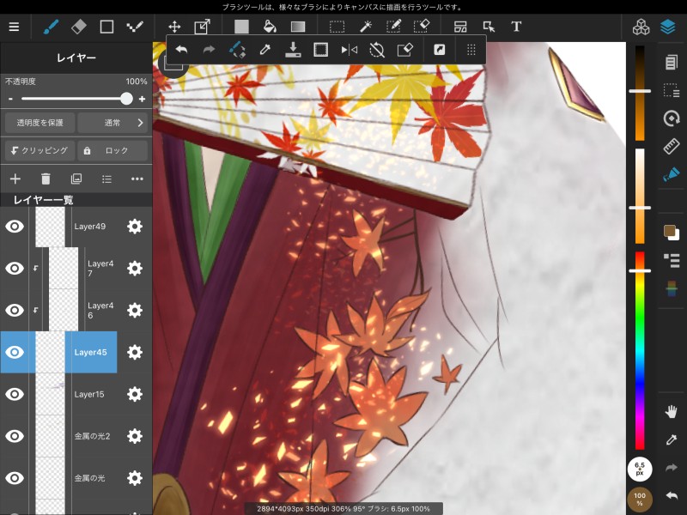Screen dimensions: 687x515
Task: Open 金属の光 gear settings
Action: 135,478
